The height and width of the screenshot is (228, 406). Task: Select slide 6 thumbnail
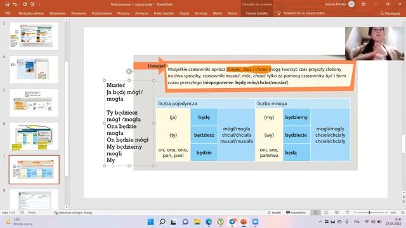point(34,136)
